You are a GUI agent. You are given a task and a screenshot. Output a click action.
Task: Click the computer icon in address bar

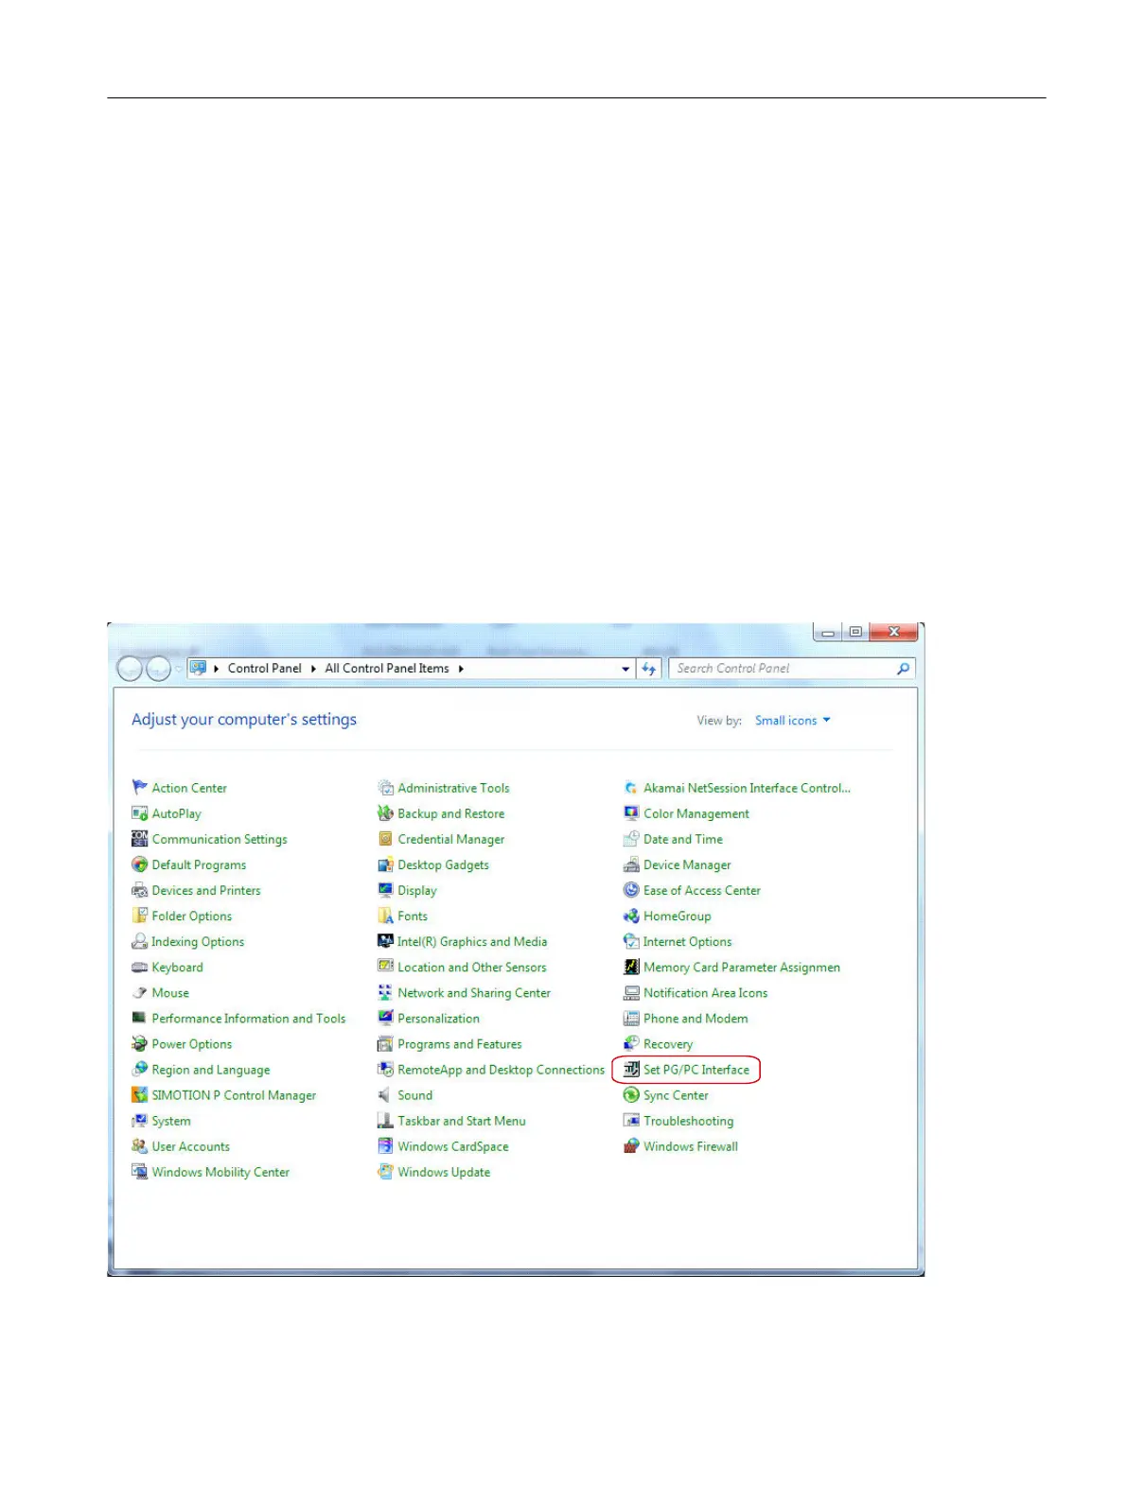point(198,668)
